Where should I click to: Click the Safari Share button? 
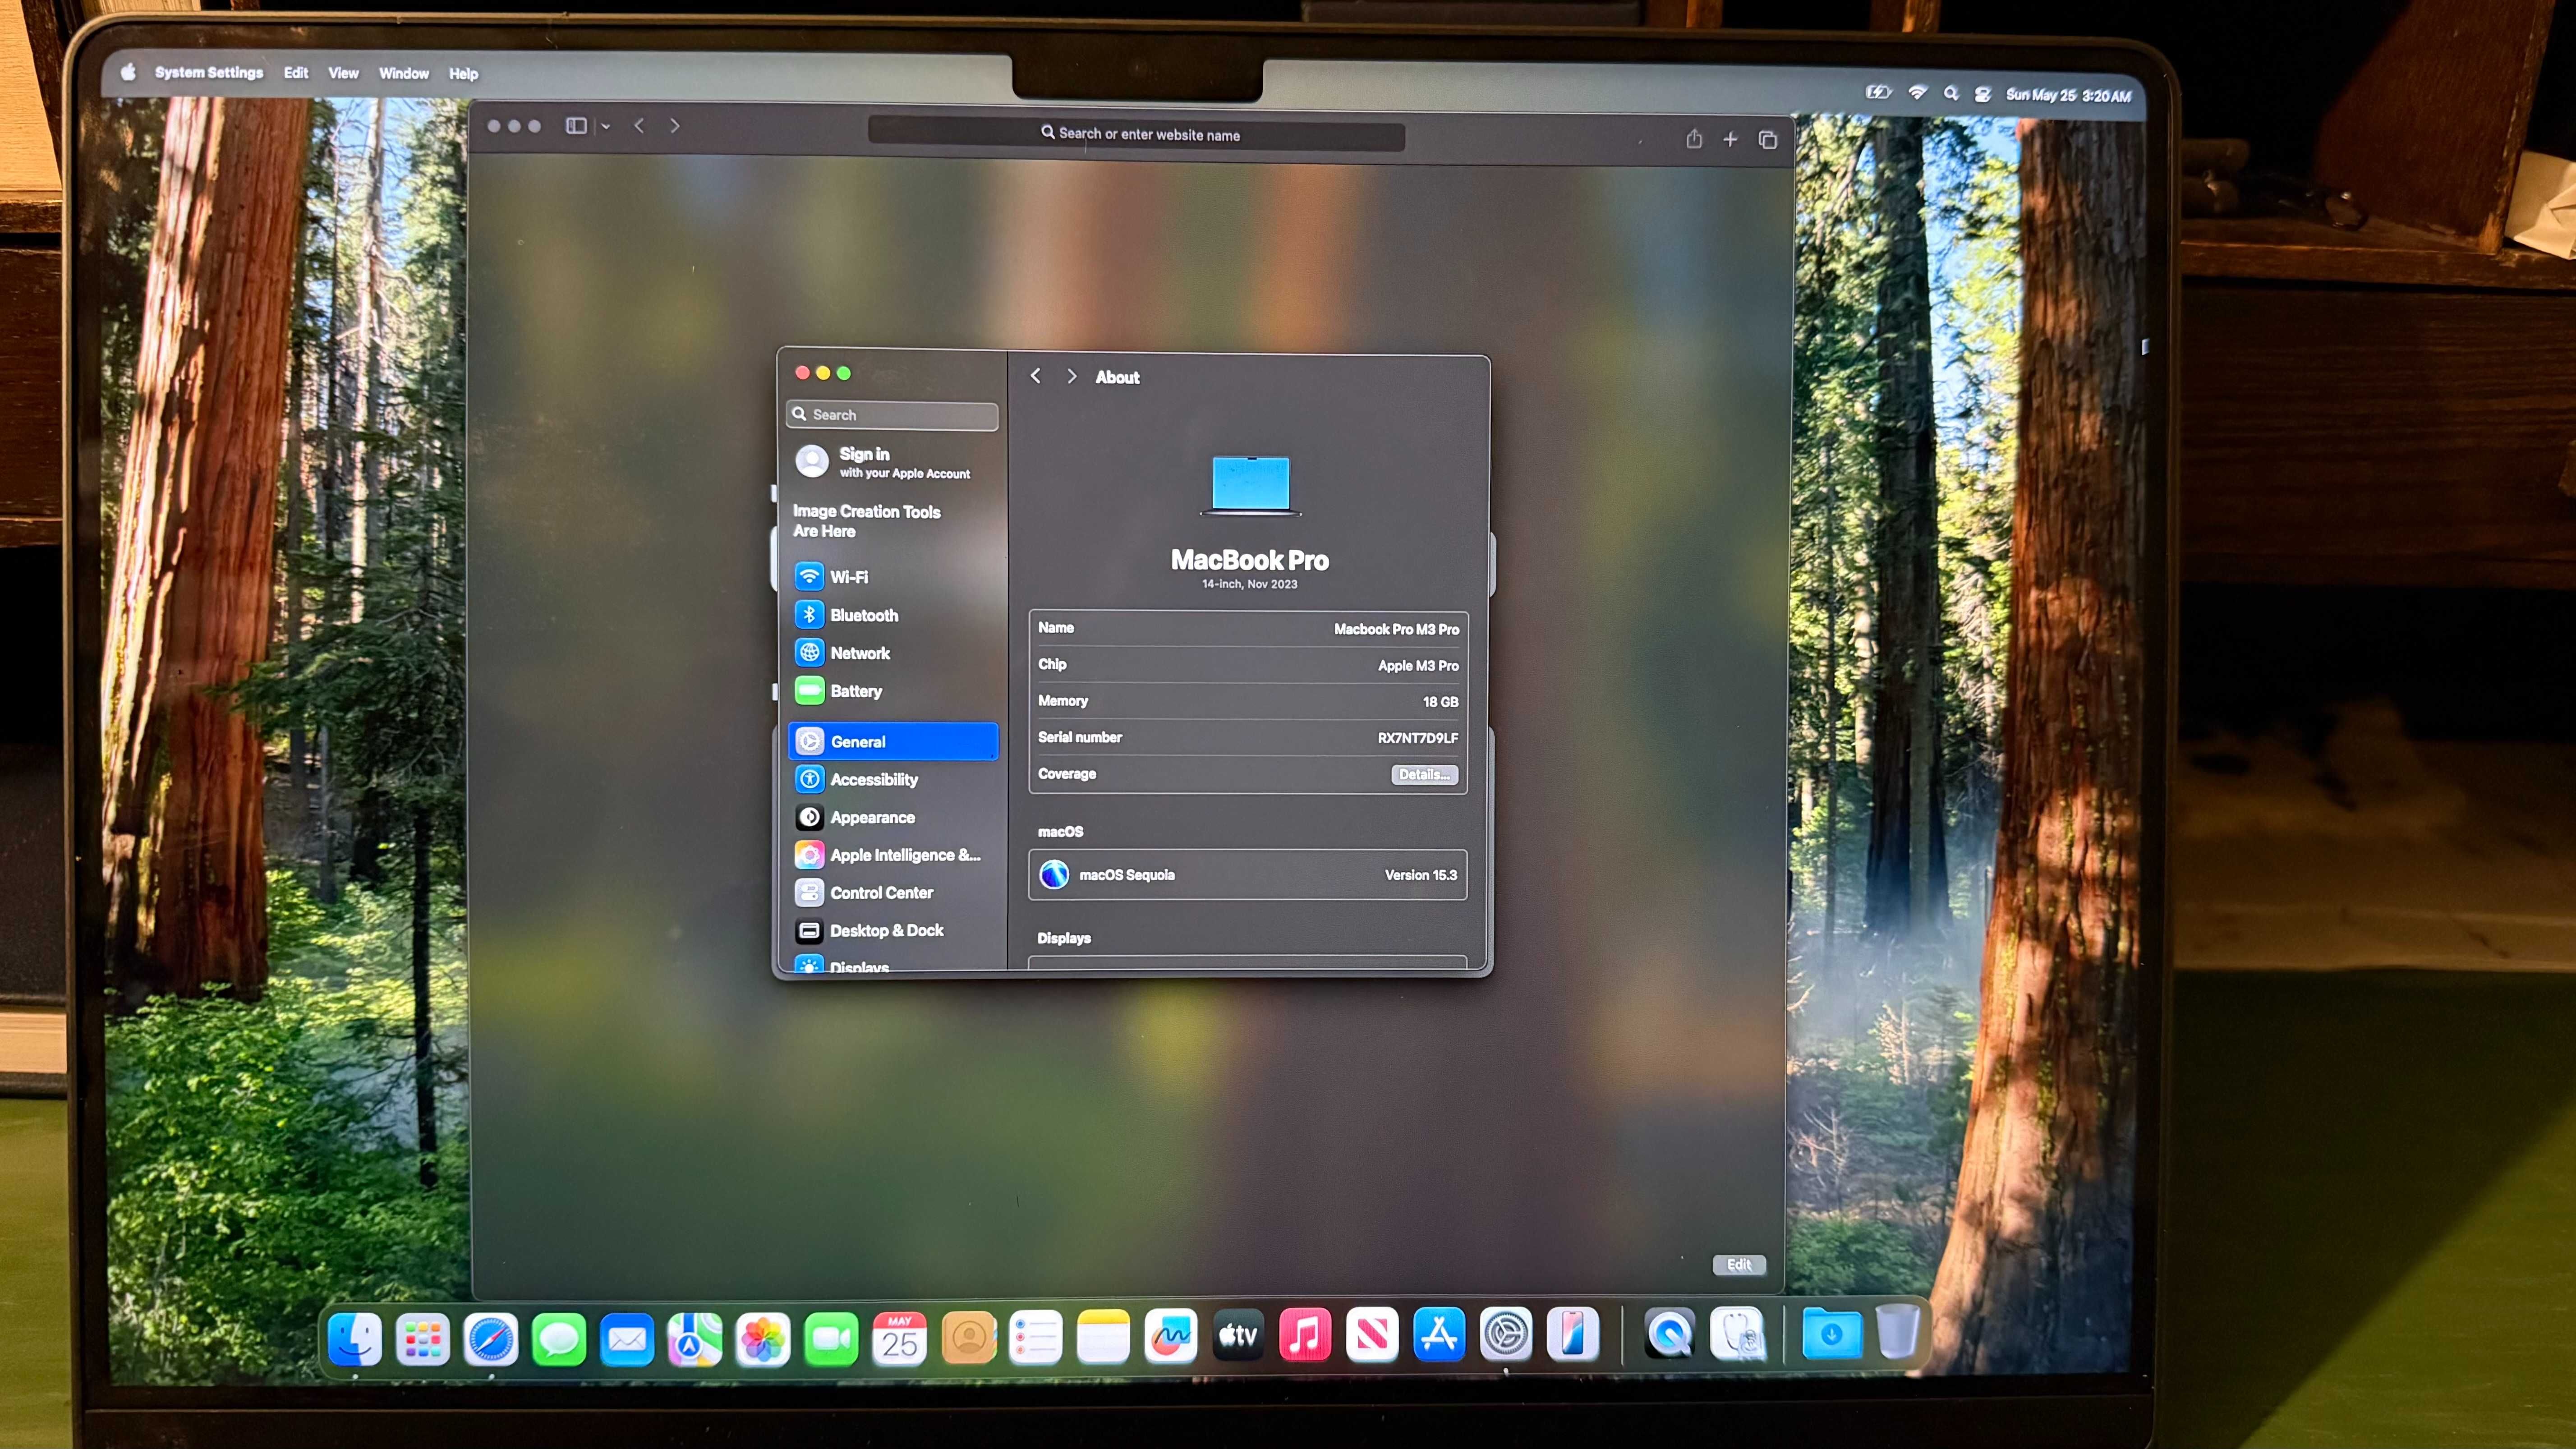coord(1694,138)
